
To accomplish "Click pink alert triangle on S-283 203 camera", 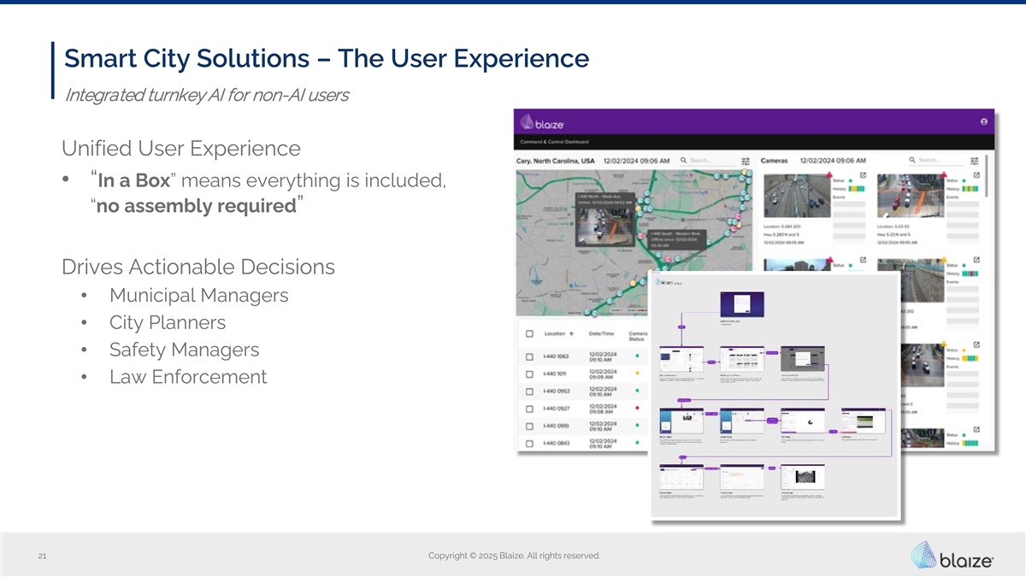I will point(829,175).
